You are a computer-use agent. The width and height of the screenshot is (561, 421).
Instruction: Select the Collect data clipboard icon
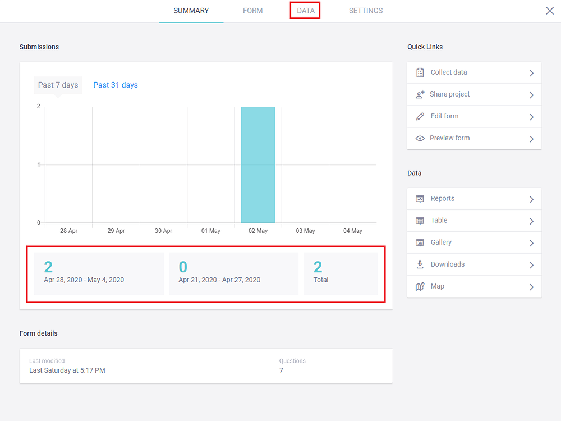[x=420, y=72]
